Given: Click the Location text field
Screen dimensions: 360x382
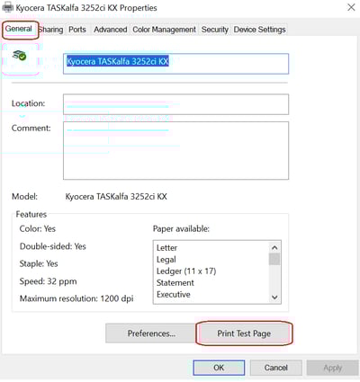Looking at the screenshot, I should coord(175,104).
